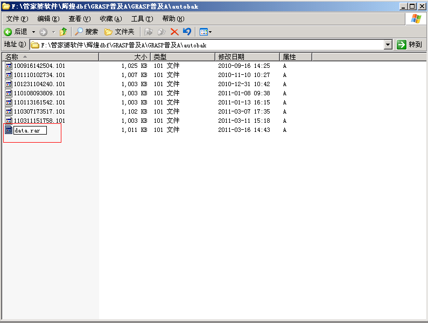Click the red Delete X icon

click(174, 32)
